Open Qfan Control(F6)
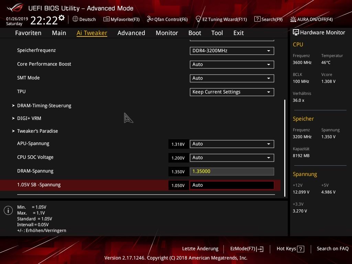352x264 pixels. [x=167, y=19]
